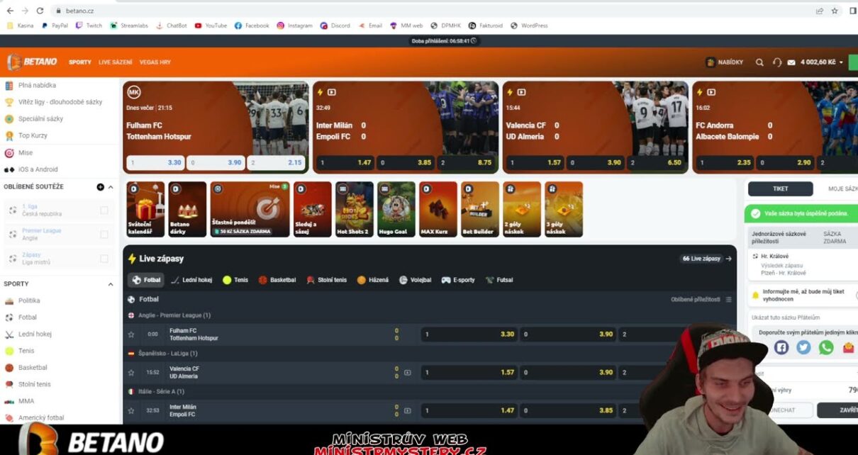Open live stream icon for Valencia CF row

pyautogui.click(x=407, y=372)
